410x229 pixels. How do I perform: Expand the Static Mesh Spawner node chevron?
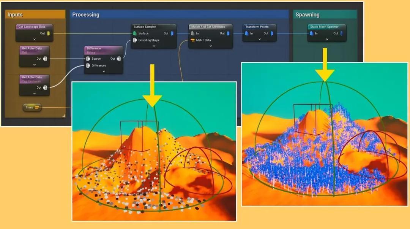click(x=326, y=39)
